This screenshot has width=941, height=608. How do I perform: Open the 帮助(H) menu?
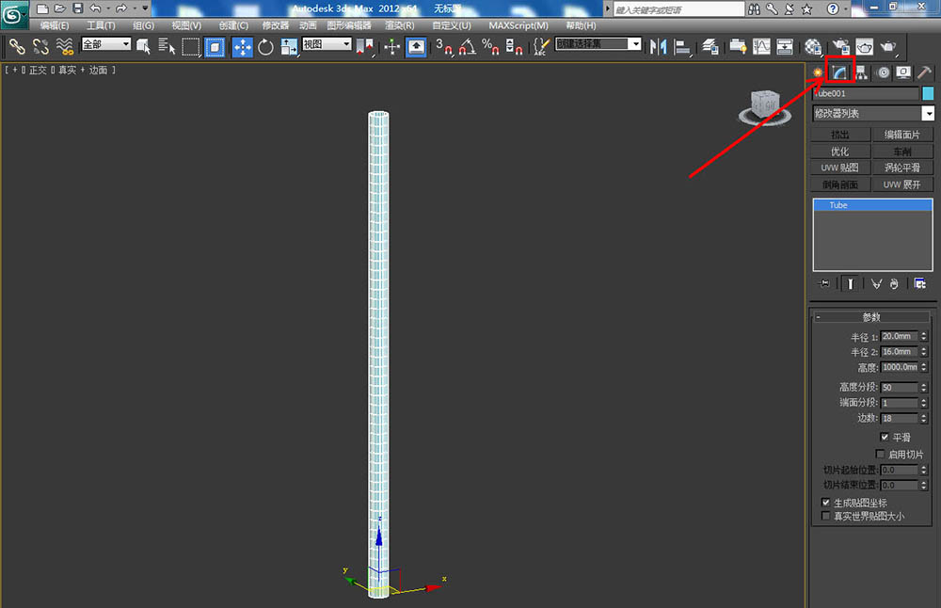pos(581,25)
